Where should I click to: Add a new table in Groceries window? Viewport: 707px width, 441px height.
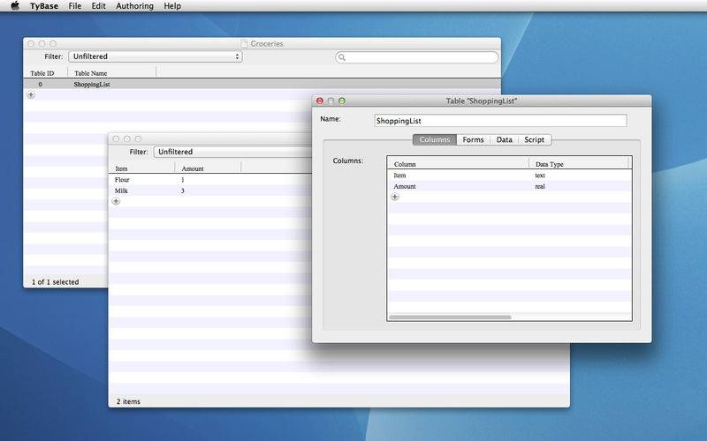[31, 95]
